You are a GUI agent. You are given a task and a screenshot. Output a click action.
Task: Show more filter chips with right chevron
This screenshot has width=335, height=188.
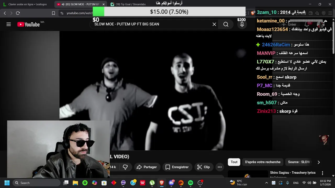(x=319, y=162)
